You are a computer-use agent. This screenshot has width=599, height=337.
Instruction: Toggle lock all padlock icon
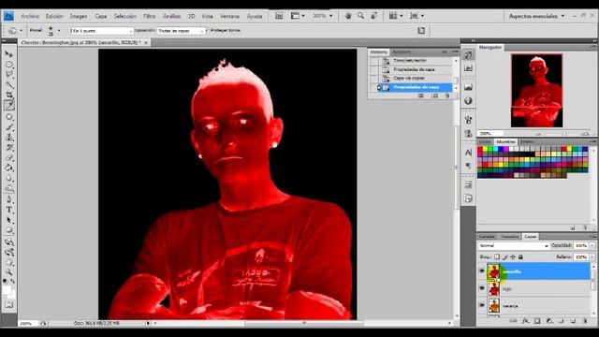520,257
